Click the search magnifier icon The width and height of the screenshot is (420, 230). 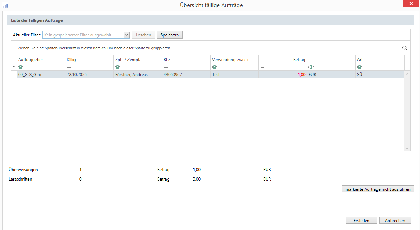405,48
